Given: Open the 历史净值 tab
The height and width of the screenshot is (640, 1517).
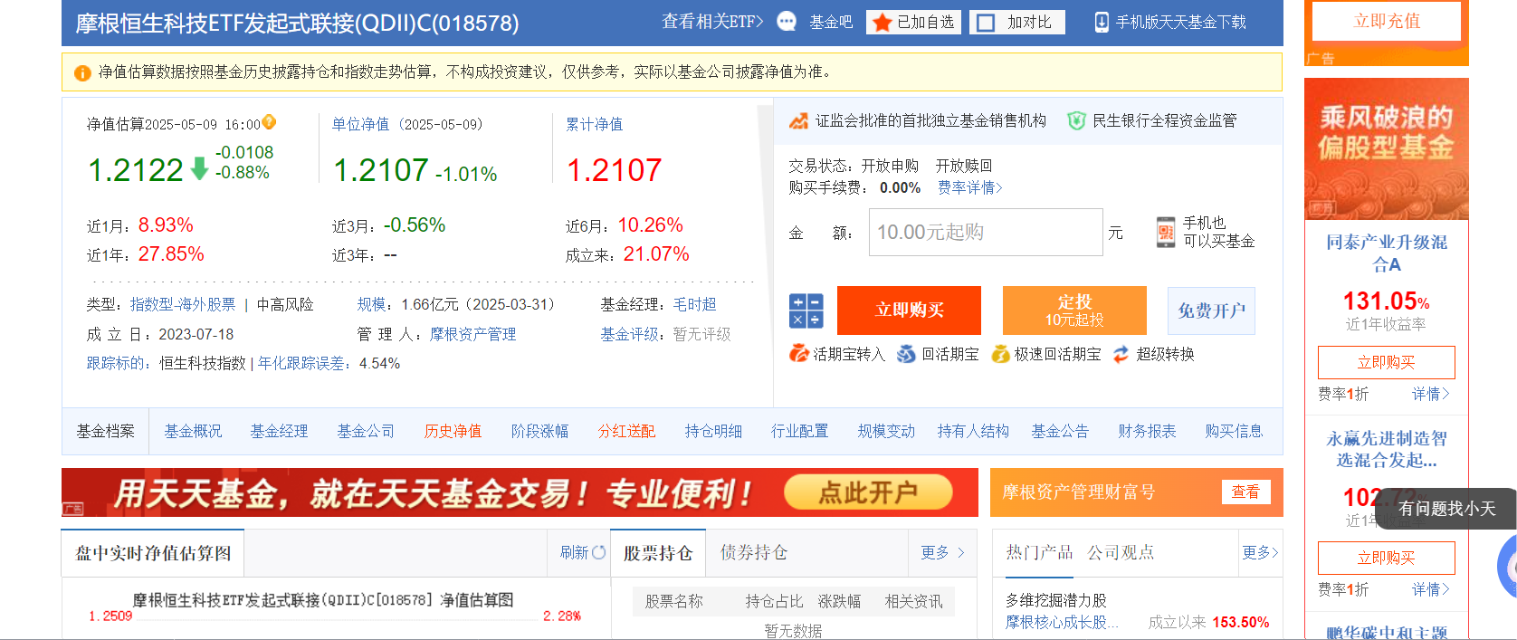Looking at the screenshot, I should (x=453, y=431).
